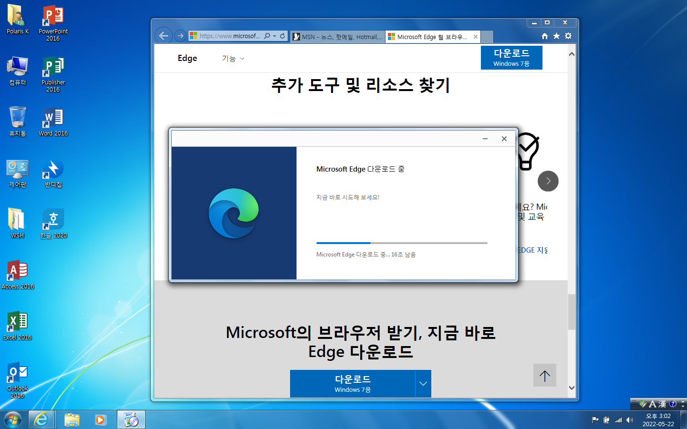Click the Show desktop button
The height and width of the screenshot is (429, 687).
coord(683,419)
